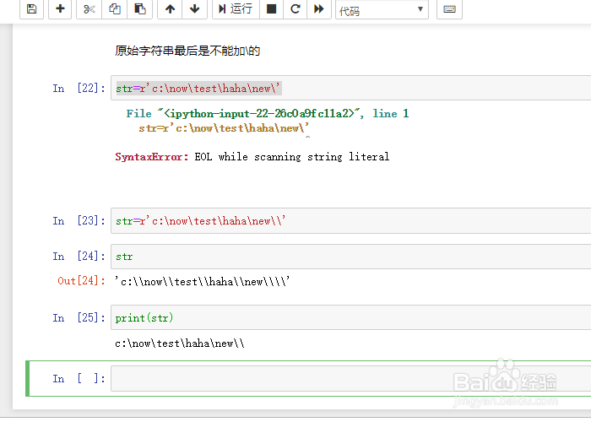
Task: Click the In [23] code cell input
Action: pos(350,220)
